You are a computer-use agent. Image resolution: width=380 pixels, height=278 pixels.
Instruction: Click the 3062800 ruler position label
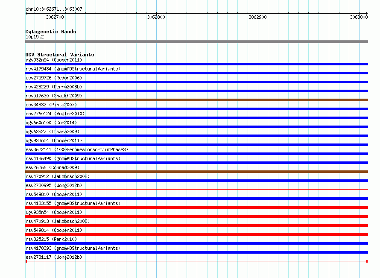(156, 17)
